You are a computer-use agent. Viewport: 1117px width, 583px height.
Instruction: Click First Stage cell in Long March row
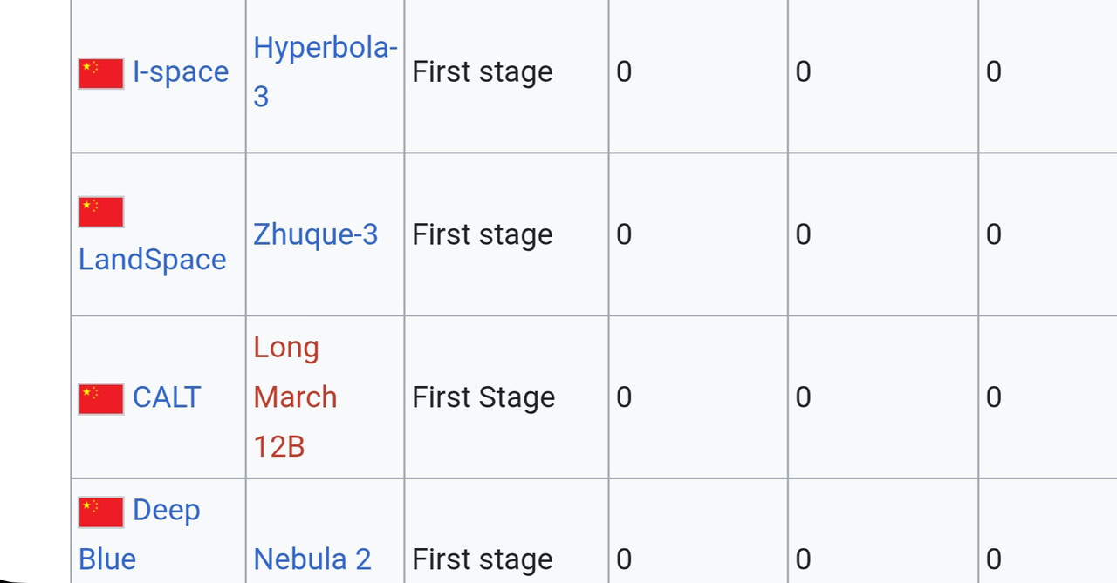[483, 397]
